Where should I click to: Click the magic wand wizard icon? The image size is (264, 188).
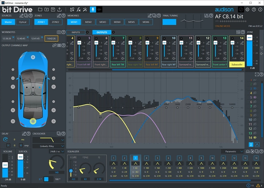[x=85, y=9]
